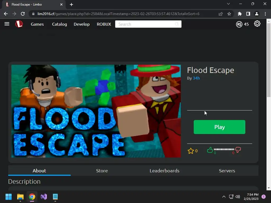Switch to the About tab
The width and height of the screenshot is (271, 203).
pyautogui.click(x=39, y=170)
